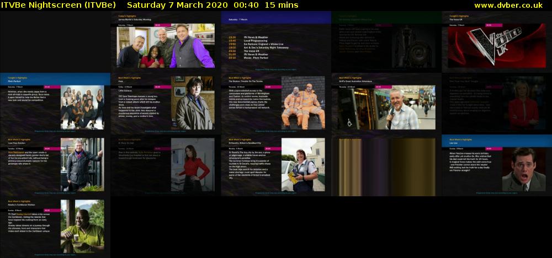Click the Ainsley's Caribbean Kitchen title
The height and width of the screenshot is (258, 552).
pos(22,205)
